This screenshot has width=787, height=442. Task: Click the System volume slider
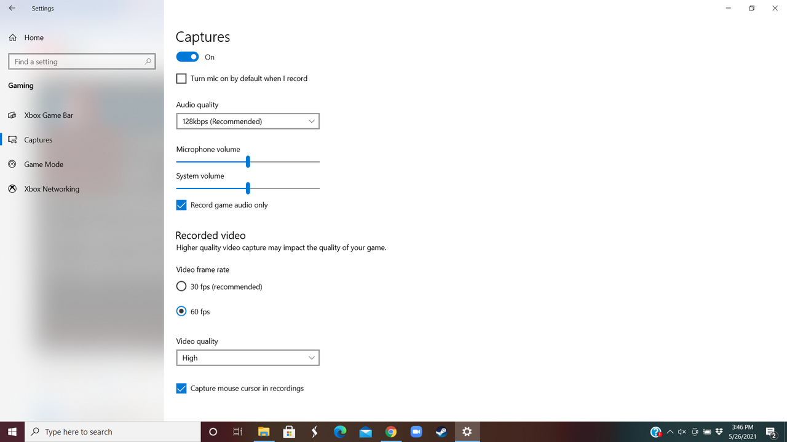pos(248,188)
